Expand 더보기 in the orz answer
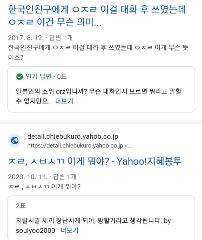The height and width of the screenshot is (240, 202). 64,101
